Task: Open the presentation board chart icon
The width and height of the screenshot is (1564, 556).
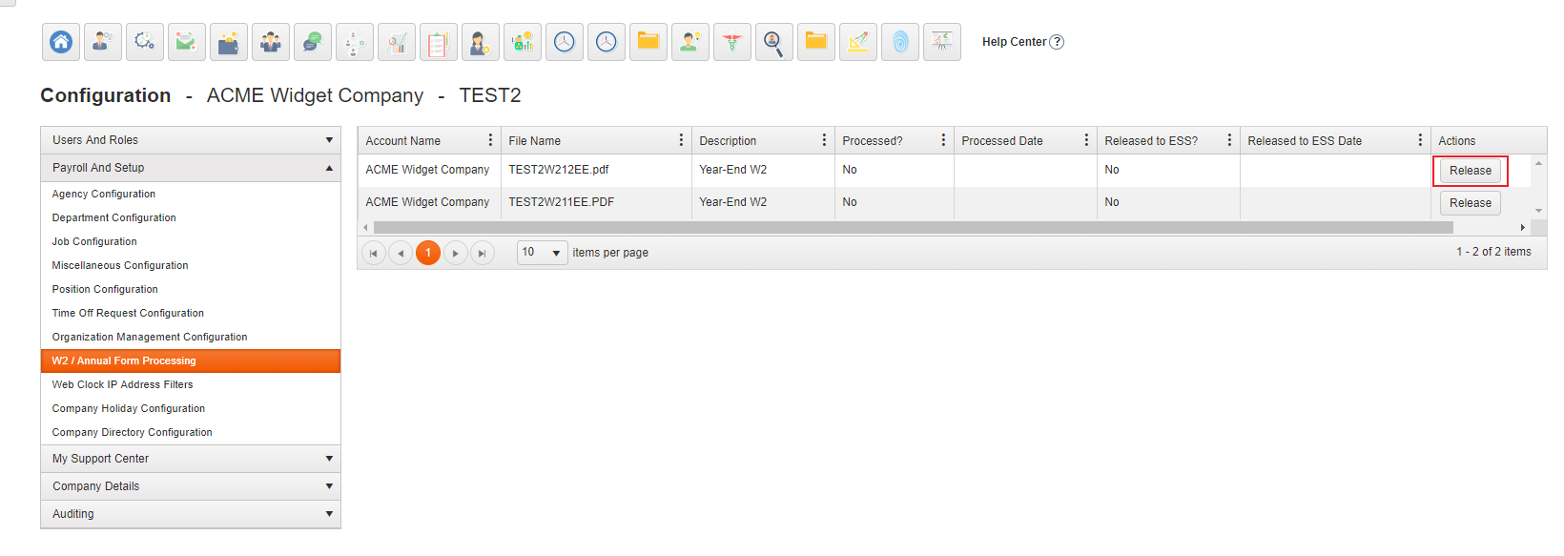Action: click(942, 42)
